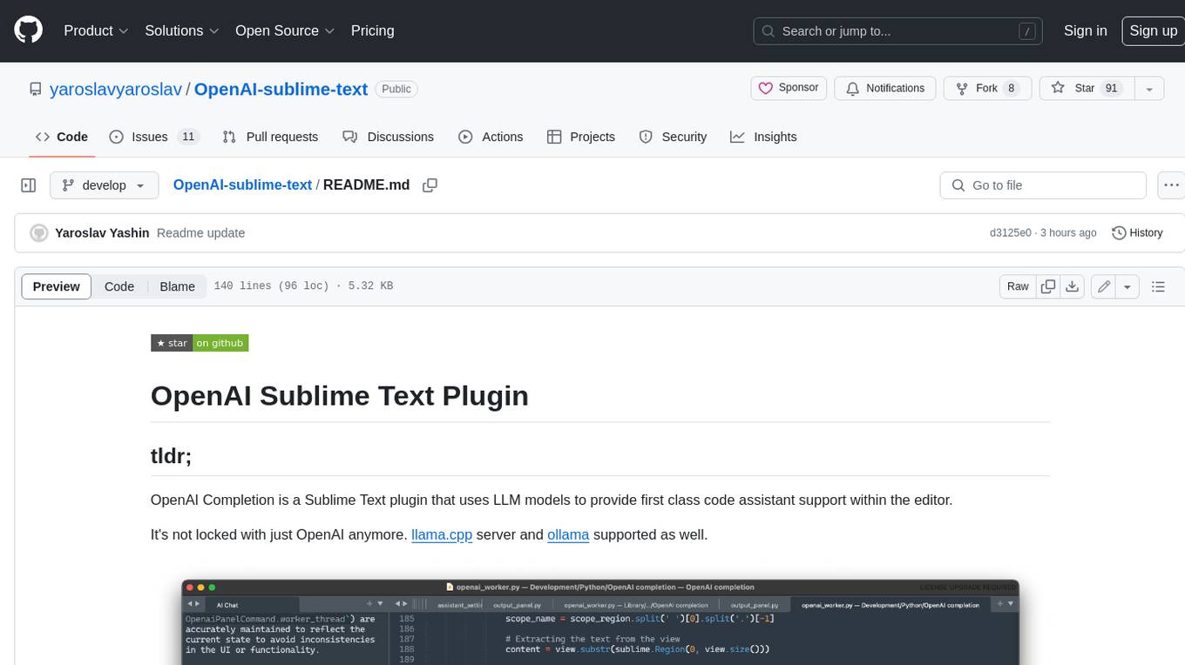The height and width of the screenshot is (665, 1185).
Task: Open the more file actions ellipsis menu
Action: pos(1170,185)
